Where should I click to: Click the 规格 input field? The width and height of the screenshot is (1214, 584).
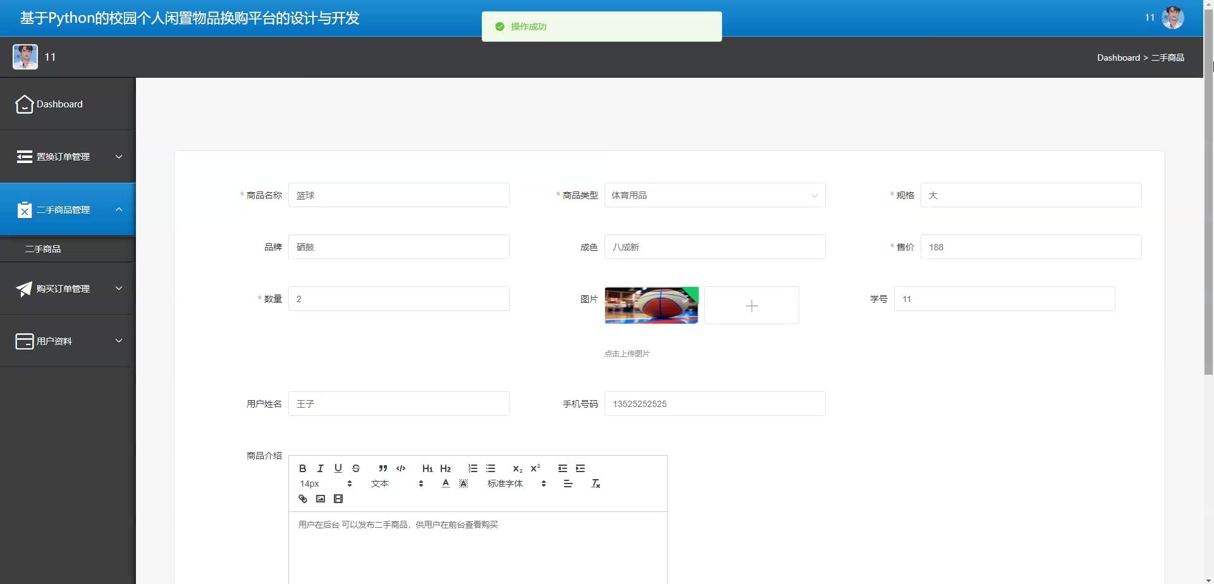1031,195
